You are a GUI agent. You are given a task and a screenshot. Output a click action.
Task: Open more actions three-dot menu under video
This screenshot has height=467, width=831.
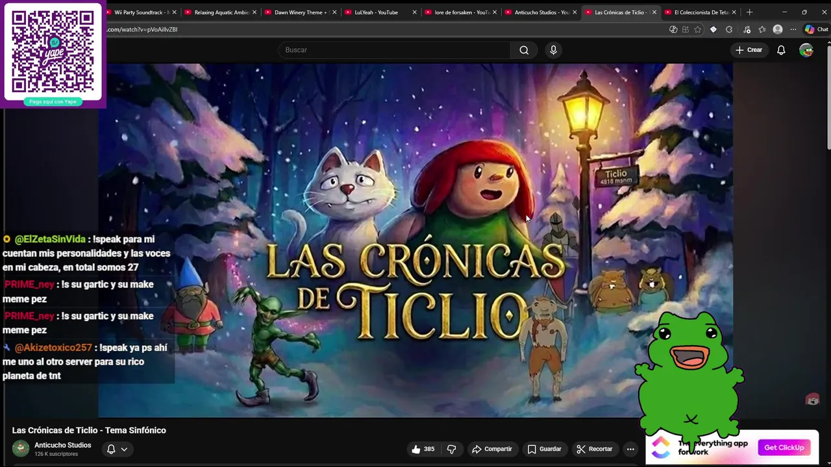point(630,449)
